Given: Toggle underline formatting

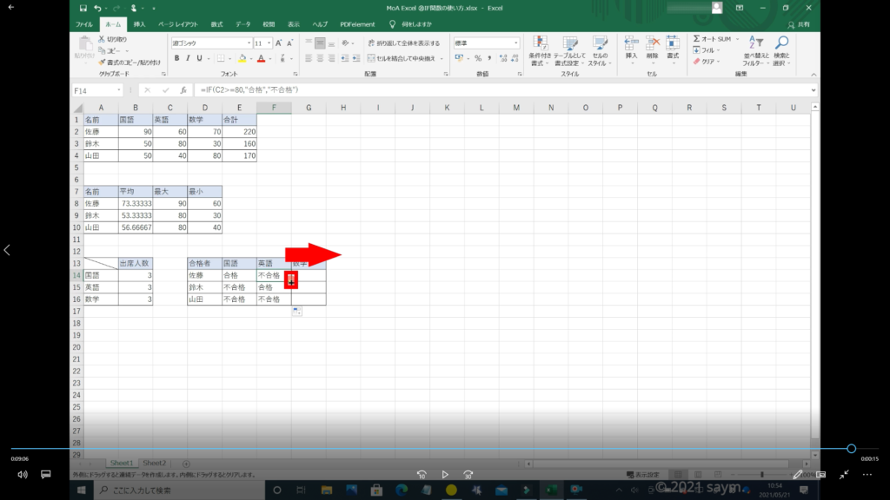Looking at the screenshot, I should (x=201, y=58).
